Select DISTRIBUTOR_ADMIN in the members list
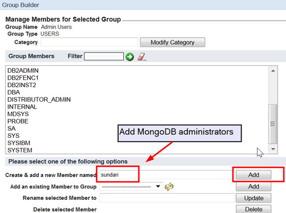286x213 pixels. (39, 99)
